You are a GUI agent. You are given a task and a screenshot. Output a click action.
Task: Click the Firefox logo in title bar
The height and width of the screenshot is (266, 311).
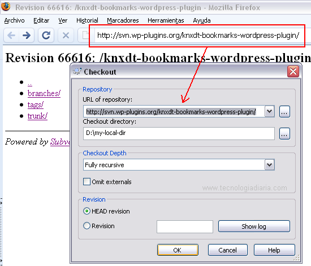[x=6, y=6]
